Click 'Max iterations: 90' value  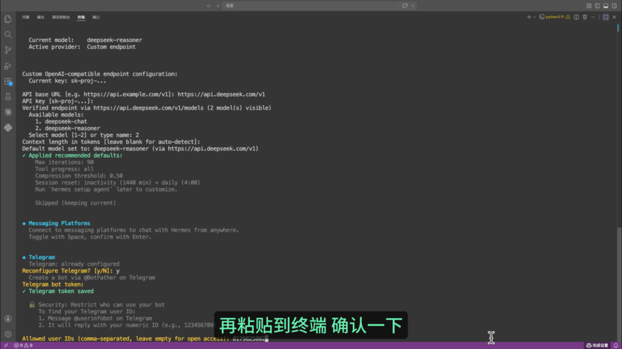point(64,162)
